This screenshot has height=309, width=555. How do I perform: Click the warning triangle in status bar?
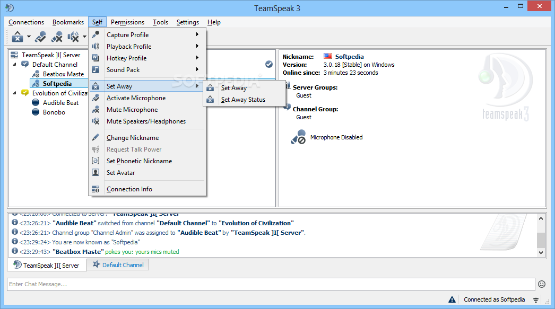point(452,299)
